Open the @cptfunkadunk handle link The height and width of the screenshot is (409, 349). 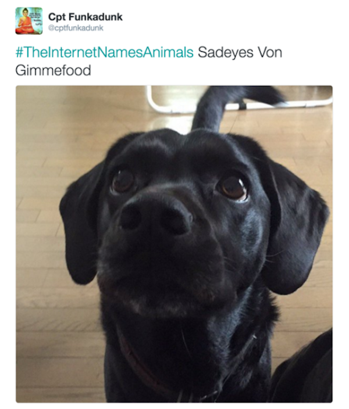[76, 28]
